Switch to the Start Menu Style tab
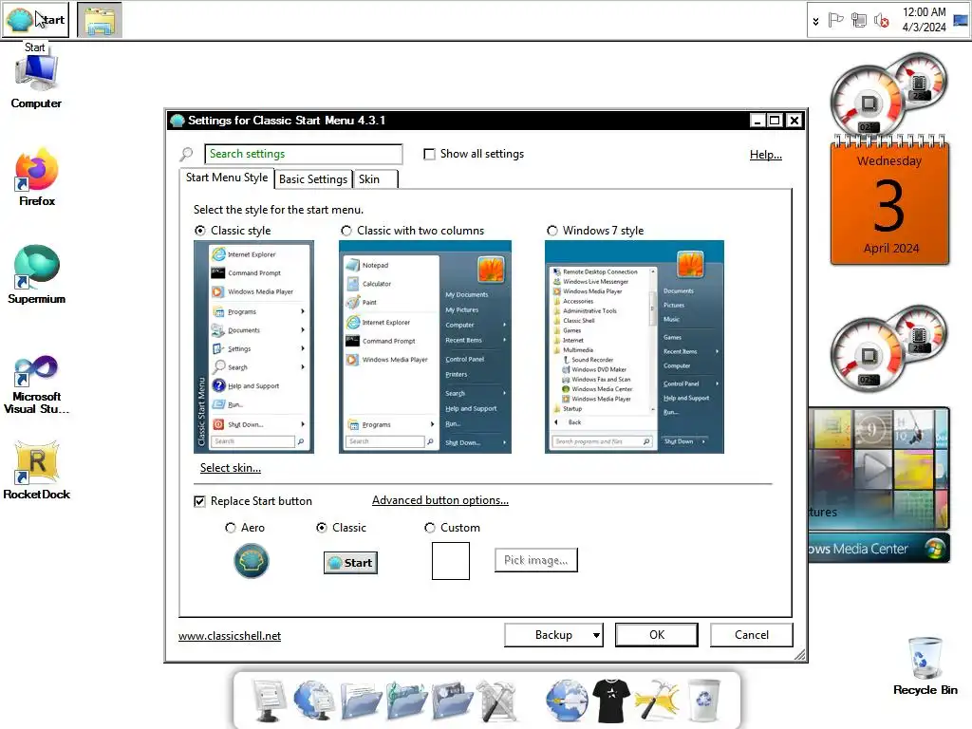This screenshot has height=729, width=972. pyautogui.click(x=227, y=178)
